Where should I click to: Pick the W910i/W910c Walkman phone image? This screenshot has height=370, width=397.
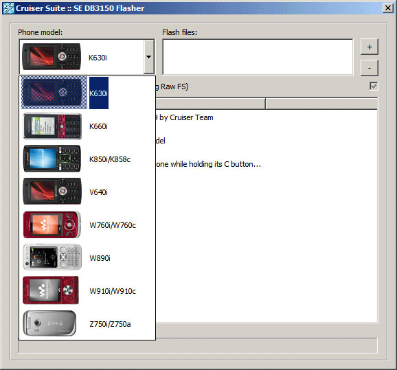51,290
